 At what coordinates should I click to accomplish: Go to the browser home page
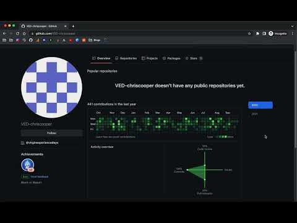[x=24, y=33]
